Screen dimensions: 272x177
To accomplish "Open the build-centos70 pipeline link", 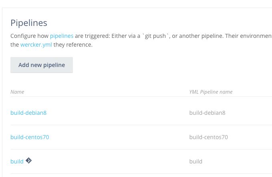I will click(x=30, y=137).
